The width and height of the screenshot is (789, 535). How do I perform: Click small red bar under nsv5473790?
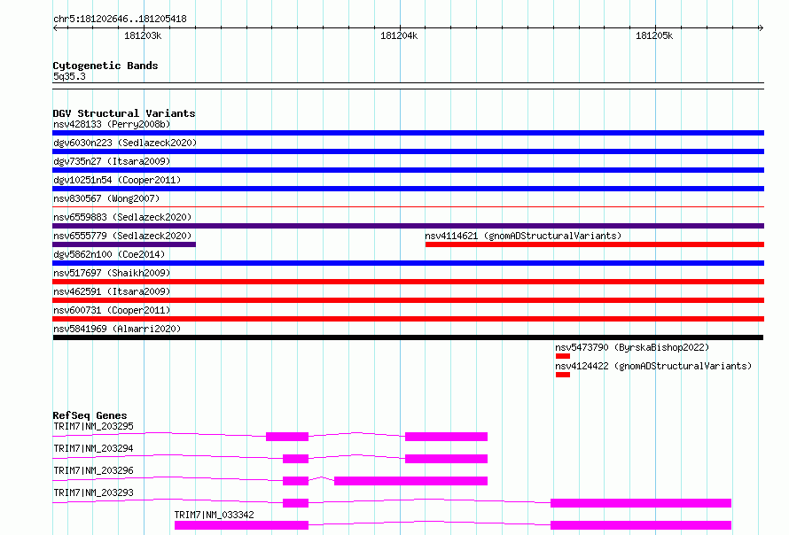point(563,356)
